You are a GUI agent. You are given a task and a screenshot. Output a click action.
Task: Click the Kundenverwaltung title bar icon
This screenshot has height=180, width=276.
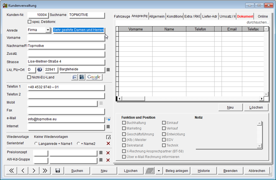(5, 5)
